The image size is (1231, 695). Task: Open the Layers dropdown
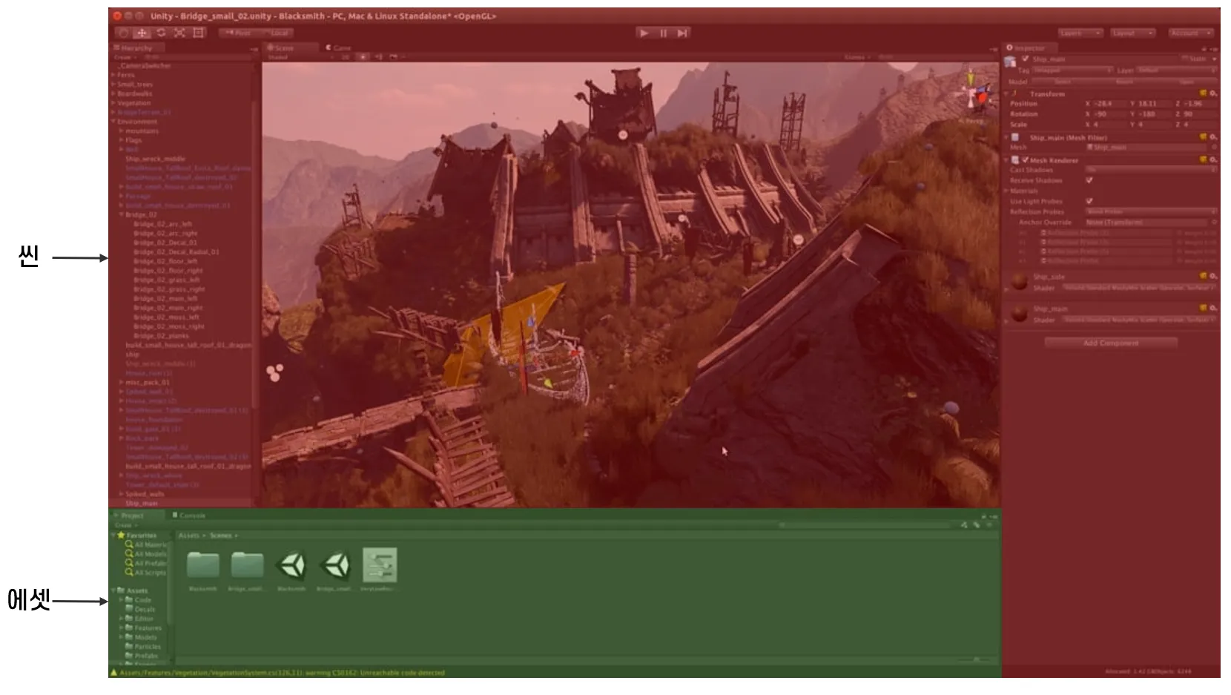pyautogui.click(x=1080, y=33)
